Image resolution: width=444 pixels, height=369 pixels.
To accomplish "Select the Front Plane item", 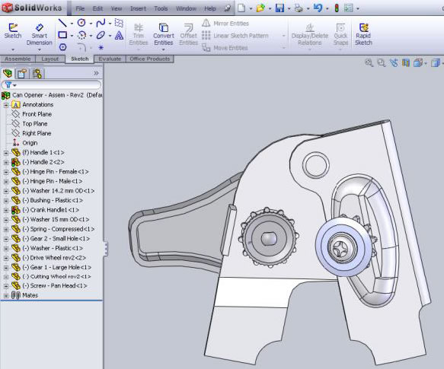I will (x=31, y=114).
